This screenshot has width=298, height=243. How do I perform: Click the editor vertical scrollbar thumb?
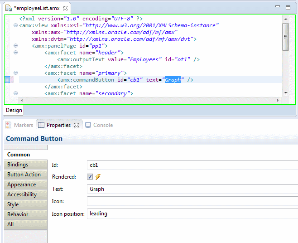tap(285, 37)
